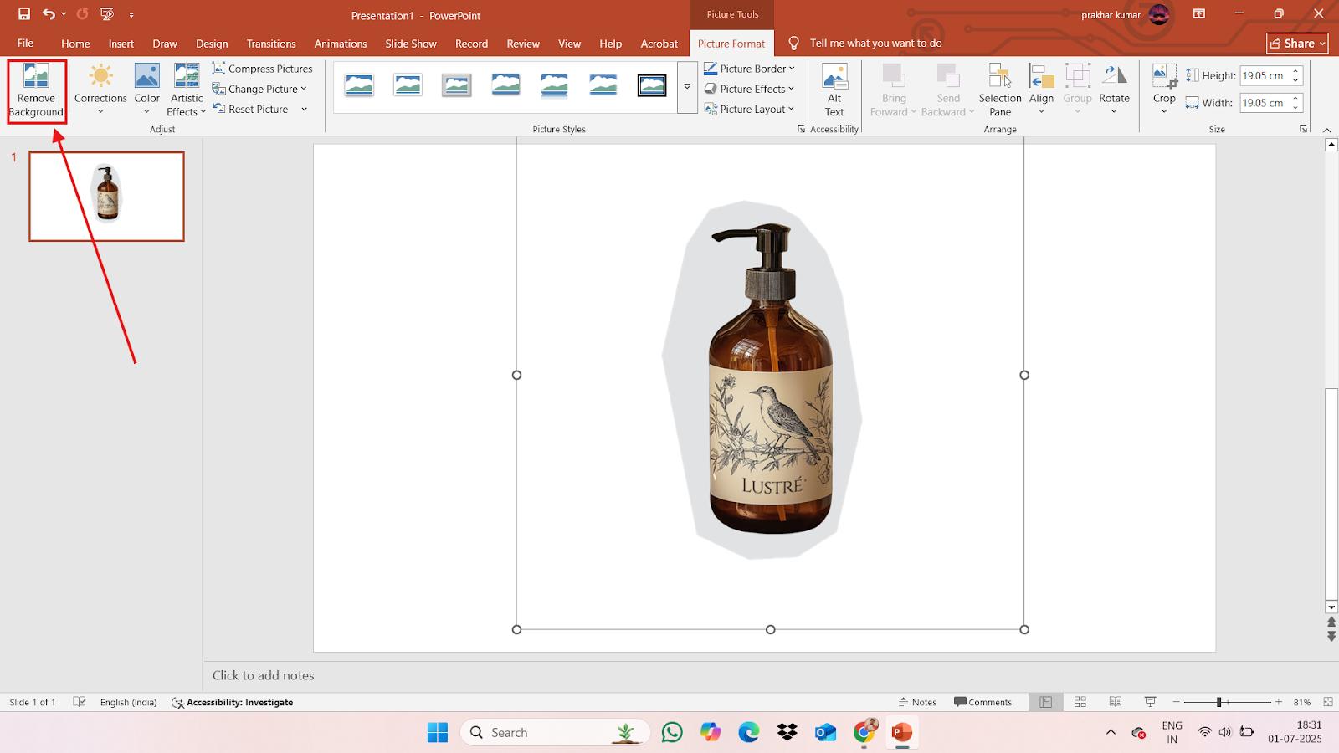Viewport: 1339px width, 753px height.
Task: Toggle the Comments pane
Action: click(x=983, y=702)
